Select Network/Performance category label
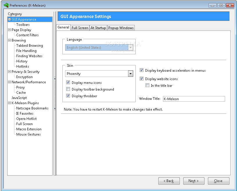Screen dimensions: 237x191 pos(28,82)
